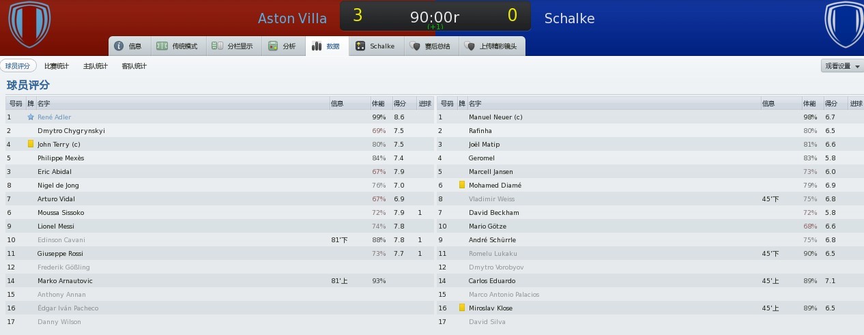Open the 分析 analysis tab
This screenshot has height=335, width=864.
(x=283, y=46)
